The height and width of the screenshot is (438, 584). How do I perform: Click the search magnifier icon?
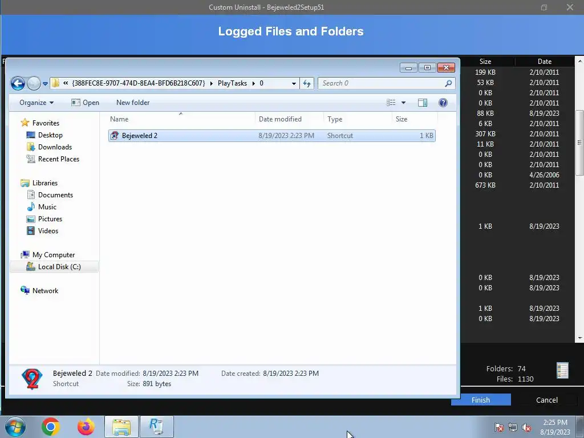coord(448,83)
